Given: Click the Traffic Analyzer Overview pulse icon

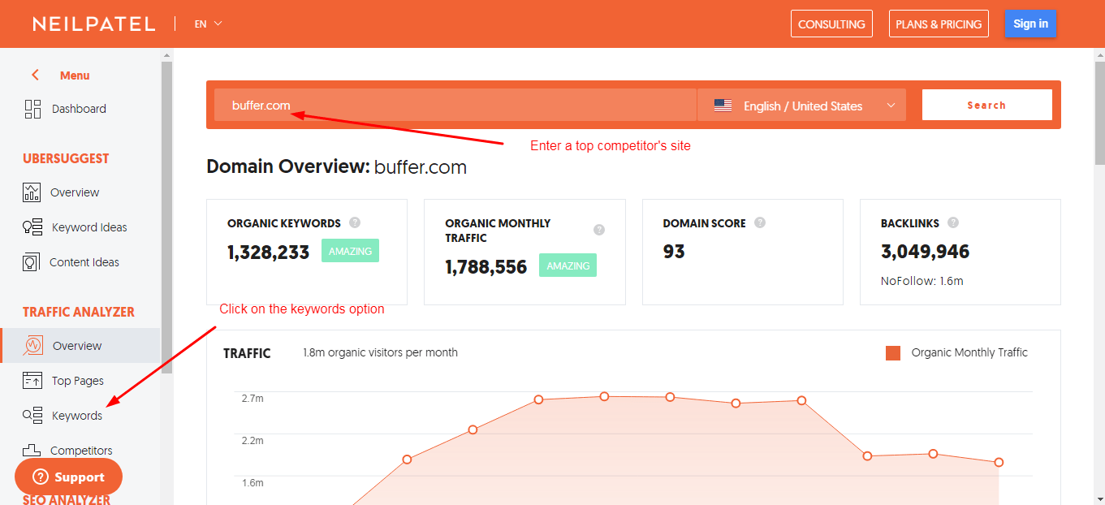Looking at the screenshot, I should [33, 346].
